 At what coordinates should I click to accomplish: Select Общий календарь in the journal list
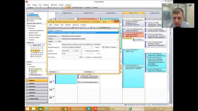[34, 17]
